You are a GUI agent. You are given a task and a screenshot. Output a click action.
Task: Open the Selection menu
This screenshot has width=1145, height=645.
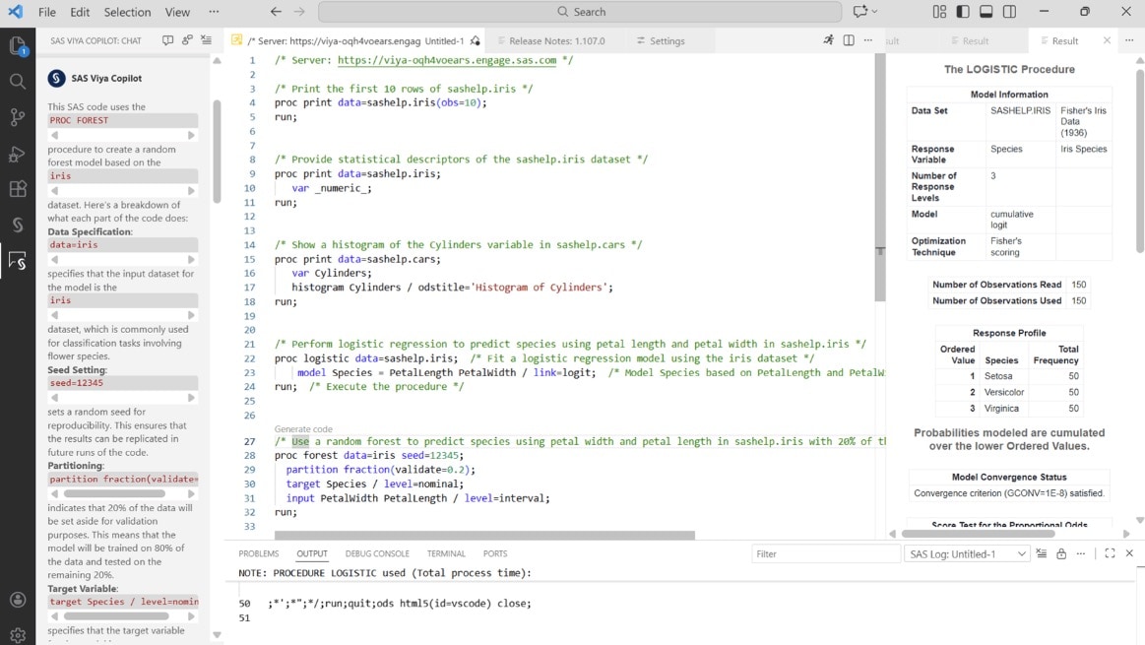[x=125, y=12]
